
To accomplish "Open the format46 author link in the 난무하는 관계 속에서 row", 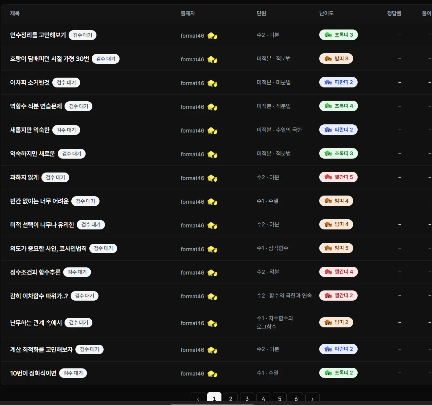I will pos(193,323).
